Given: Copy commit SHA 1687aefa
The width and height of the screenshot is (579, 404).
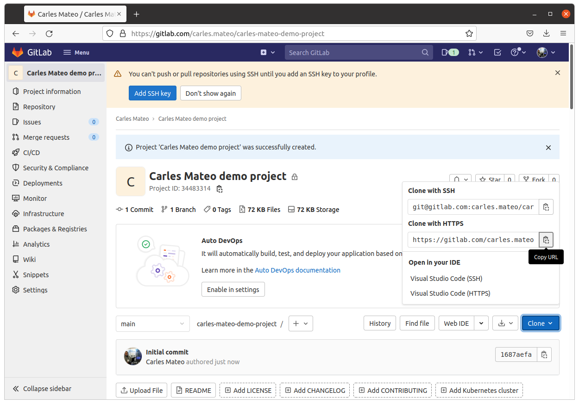Looking at the screenshot, I should [544, 355].
